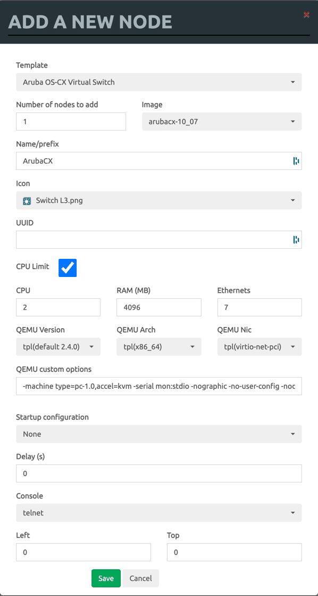Close the Add a New Node dialog
The image size is (318, 596).
(x=306, y=15)
